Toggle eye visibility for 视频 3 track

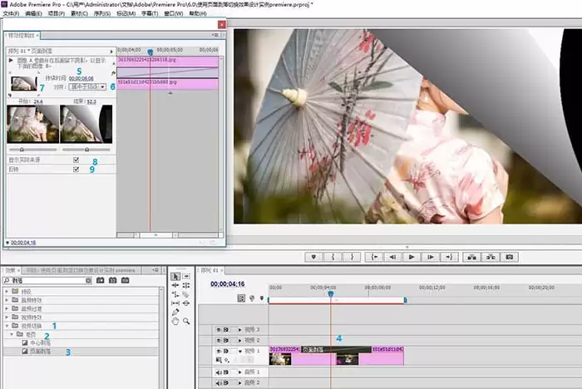(219, 329)
